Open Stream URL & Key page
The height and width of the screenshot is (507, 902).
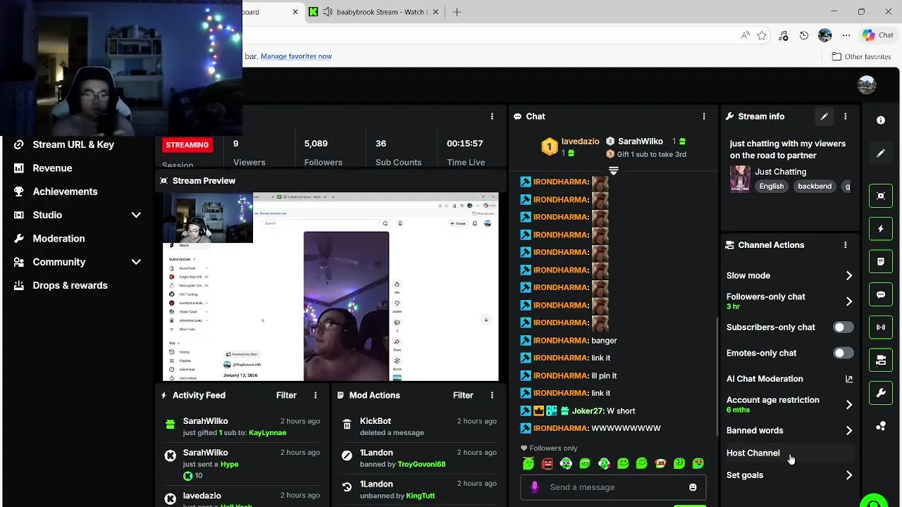tap(73, 144)
